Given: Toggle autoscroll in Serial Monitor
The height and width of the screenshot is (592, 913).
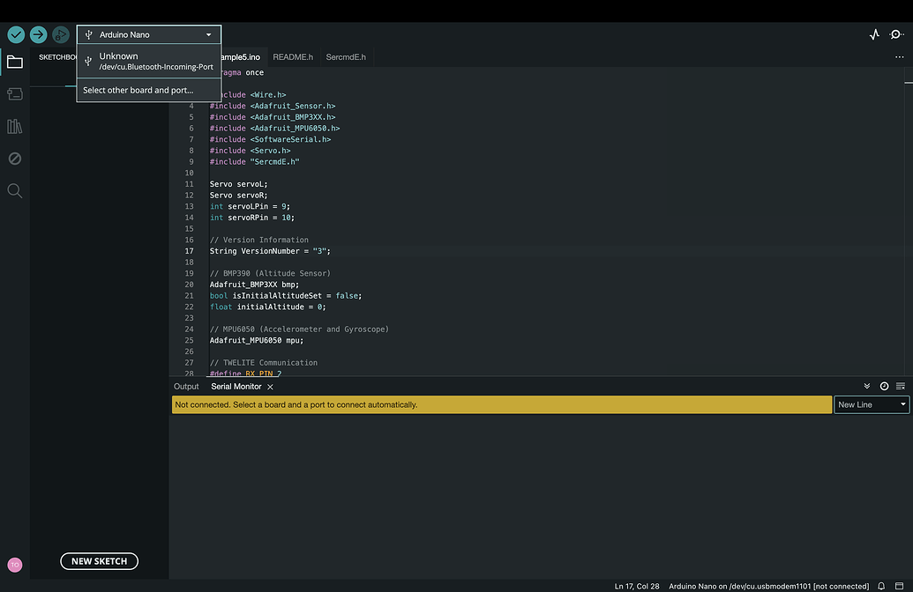Looking at the screenshot, I should pyautogui.click(x=867, y=386).
